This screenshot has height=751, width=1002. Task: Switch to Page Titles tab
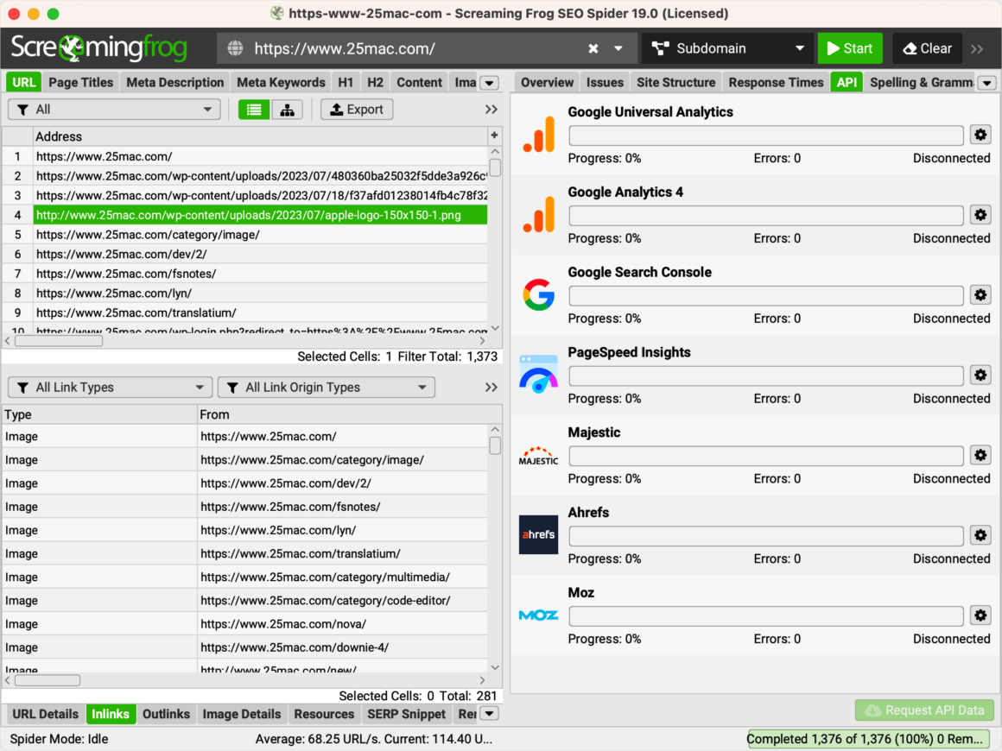click(x=81, y=82)
